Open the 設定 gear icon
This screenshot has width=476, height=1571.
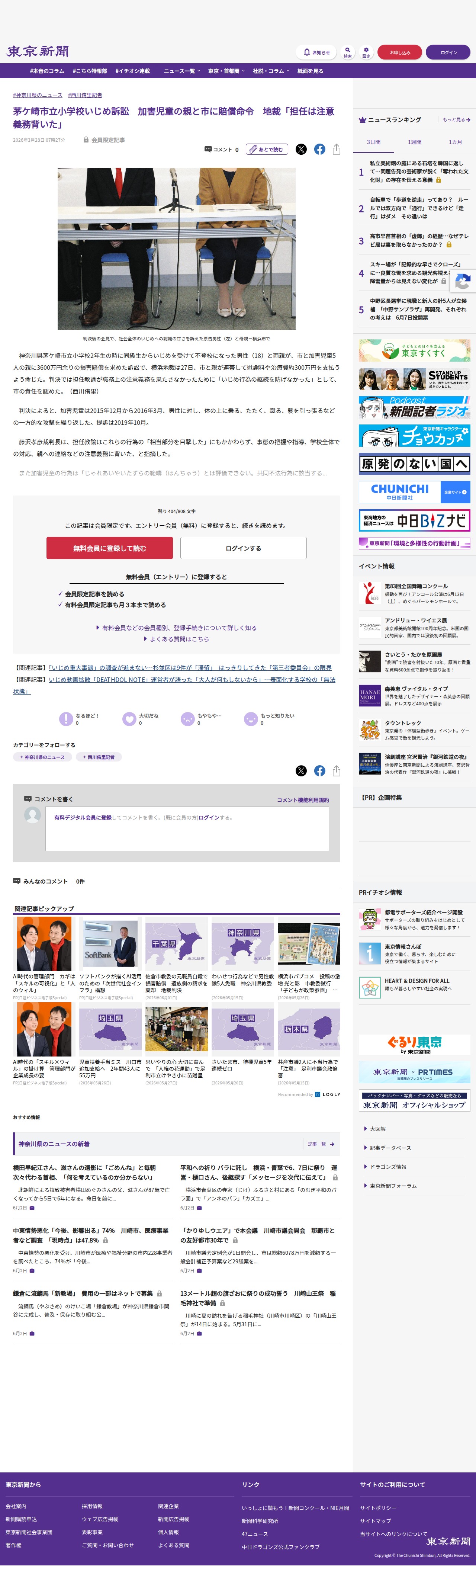(x=366, y=52)
